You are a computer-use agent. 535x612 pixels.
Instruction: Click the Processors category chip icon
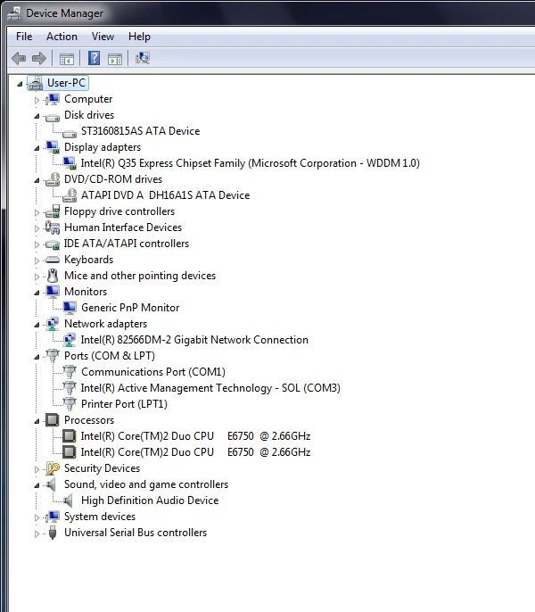(53, 420)
